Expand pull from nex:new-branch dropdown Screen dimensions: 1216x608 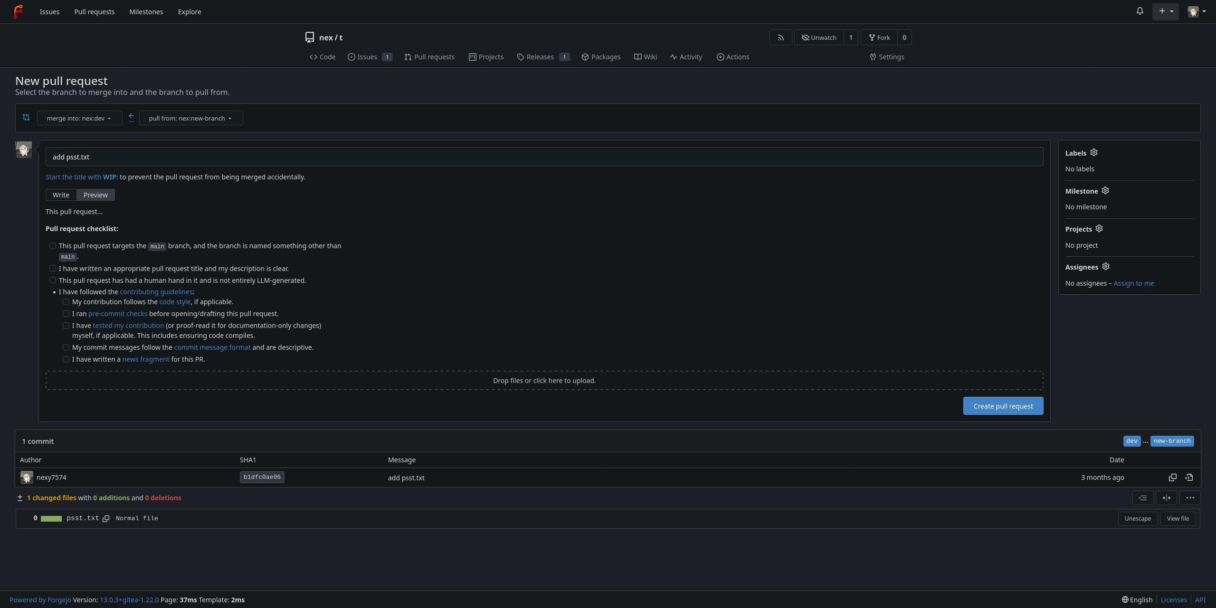point(190,118)
